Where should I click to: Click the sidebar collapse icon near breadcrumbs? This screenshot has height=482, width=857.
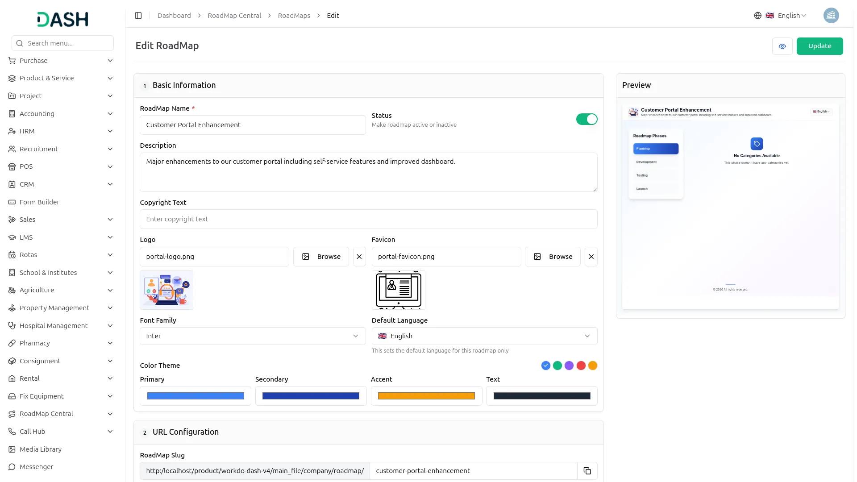[x=138, y=15]
